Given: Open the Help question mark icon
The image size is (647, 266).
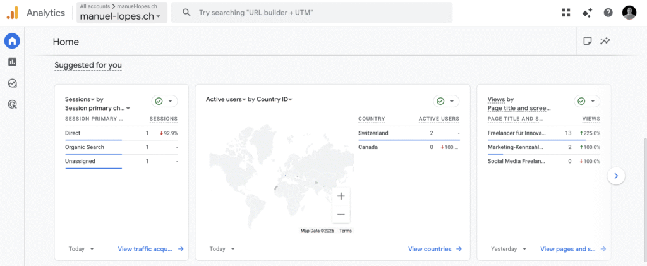Looking at the screenshot, I should [608, 13].
